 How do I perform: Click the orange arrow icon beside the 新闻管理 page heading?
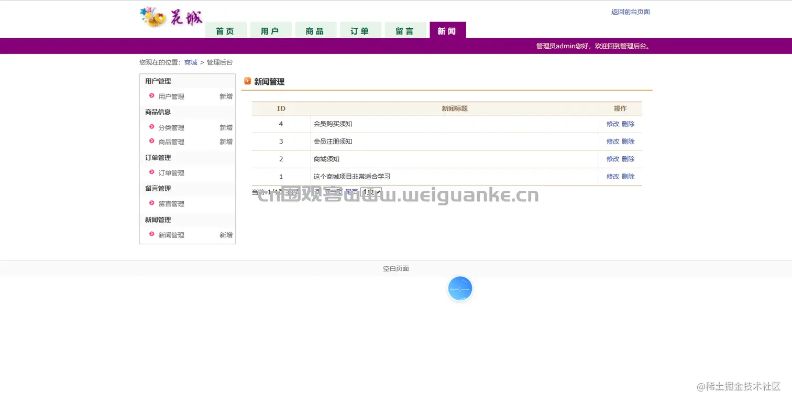248,81
